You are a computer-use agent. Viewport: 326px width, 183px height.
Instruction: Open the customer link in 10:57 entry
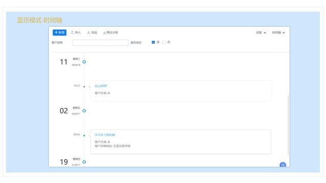pyautogui.click(x=101, y=86)
